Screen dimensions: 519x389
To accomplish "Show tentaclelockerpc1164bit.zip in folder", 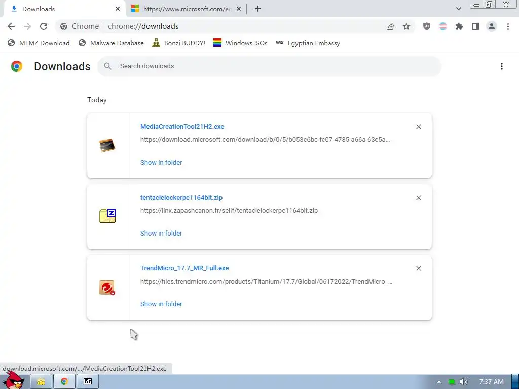I will (x=161, y=233).
